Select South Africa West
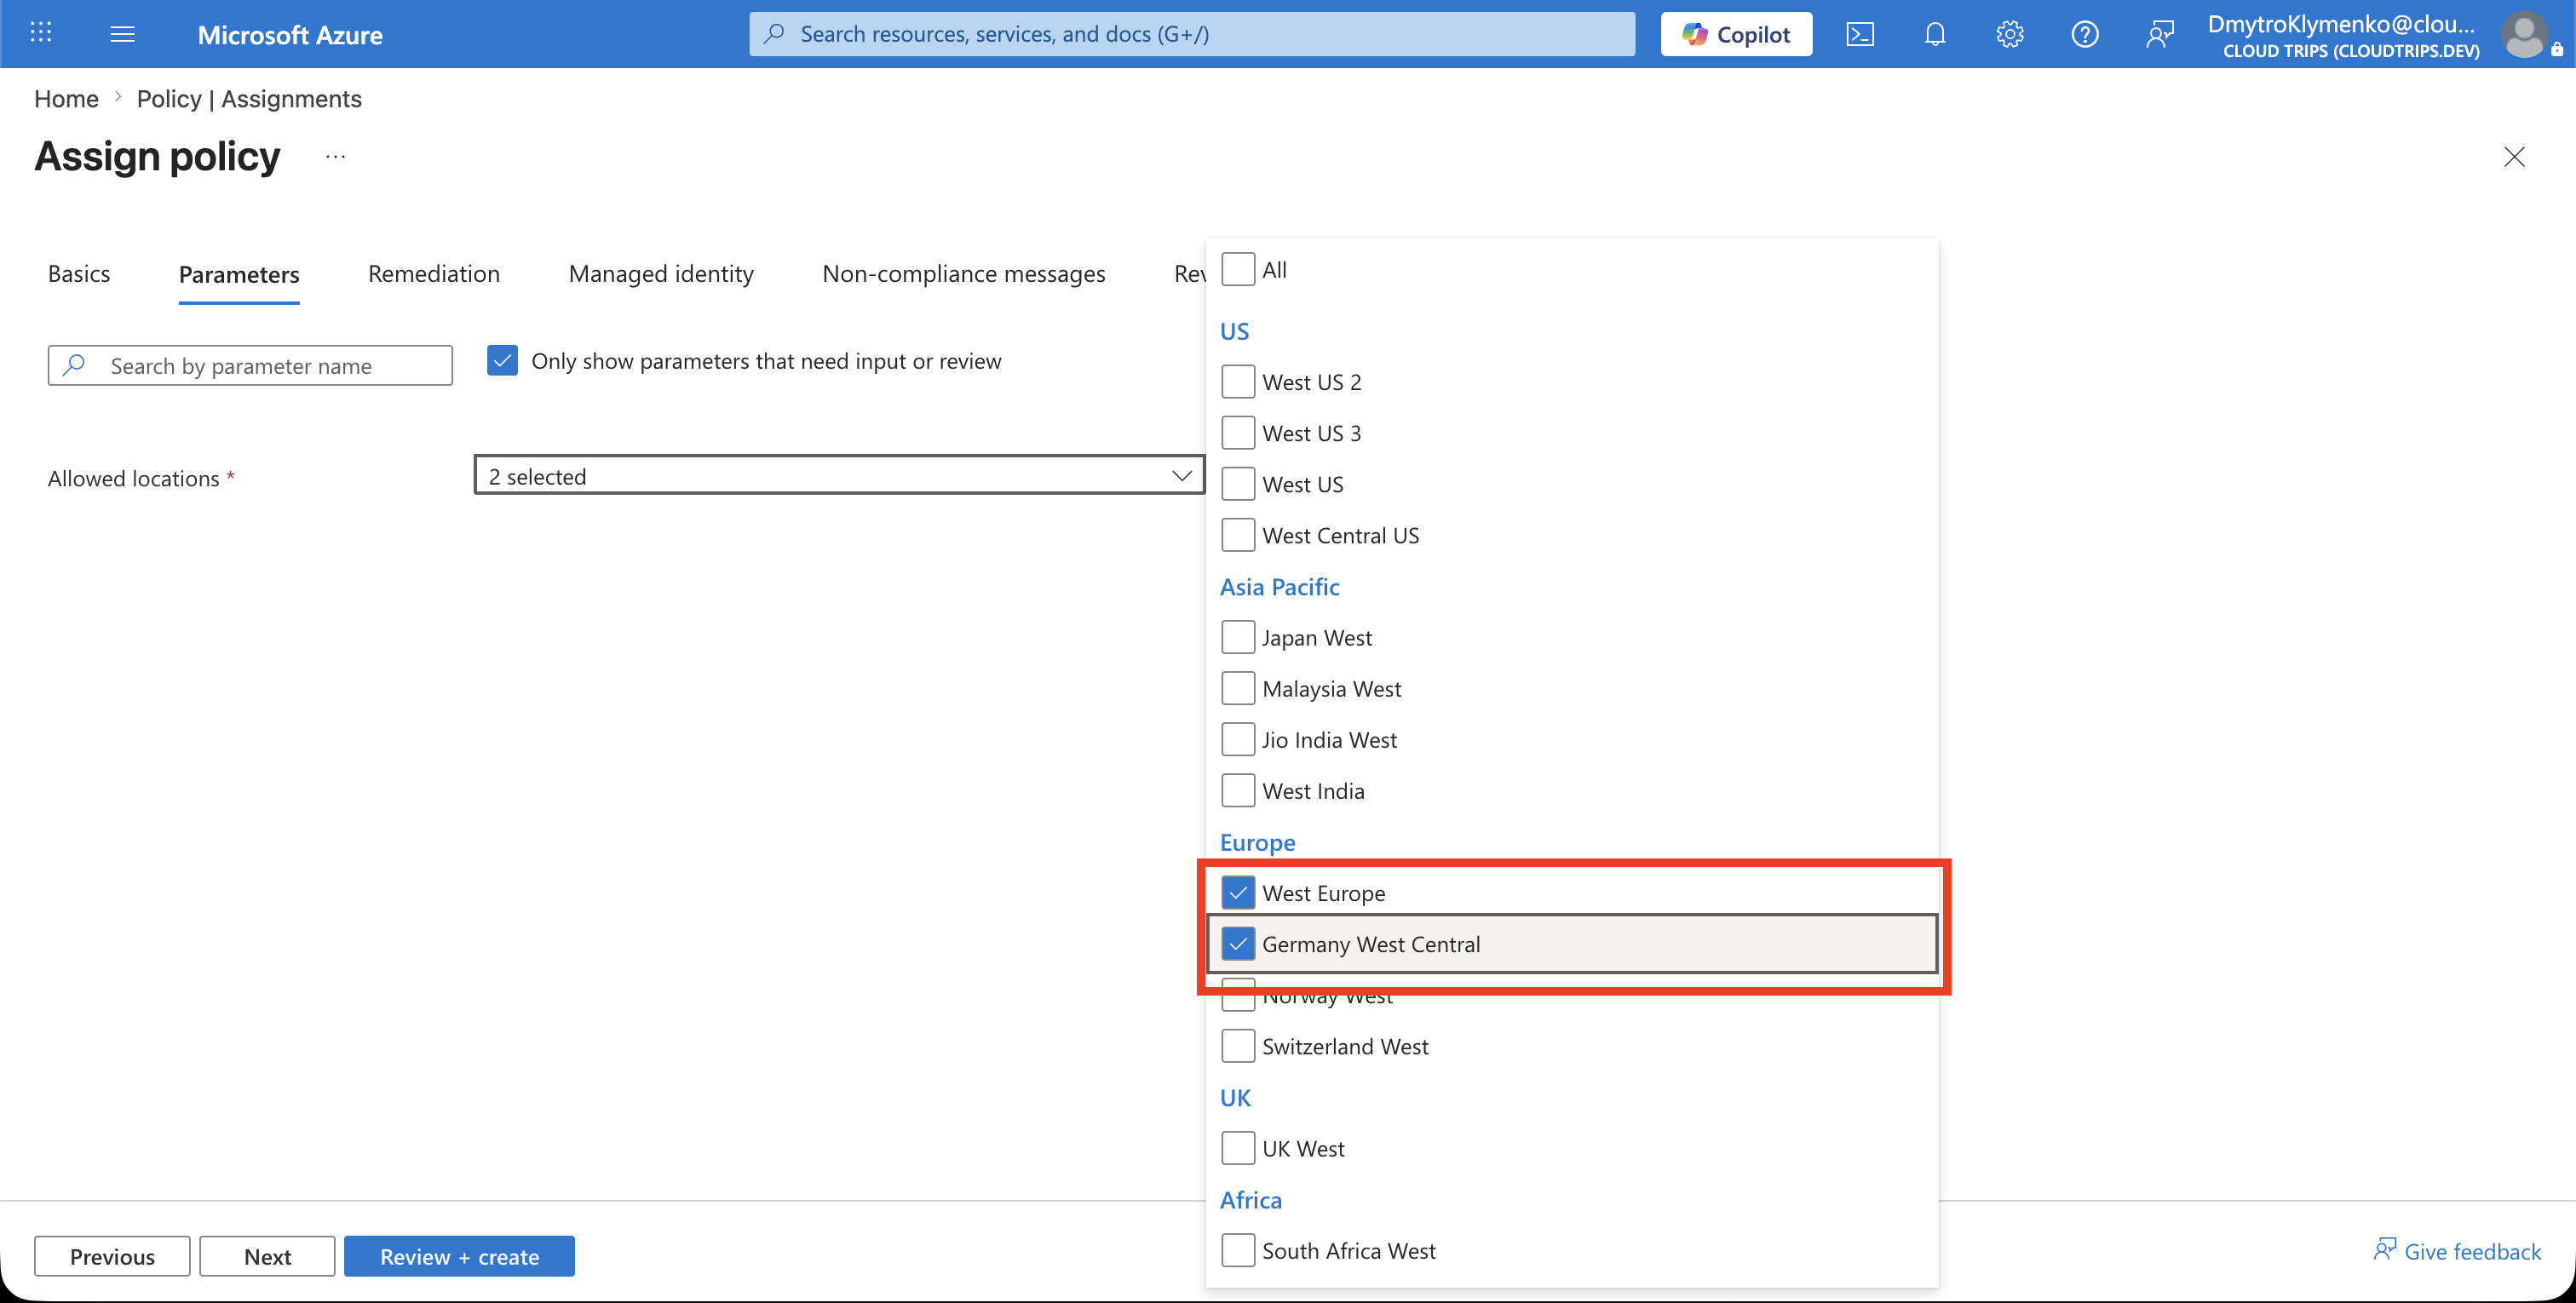Viewport: 2576px width, 1303px height. coord(1238,1250)
